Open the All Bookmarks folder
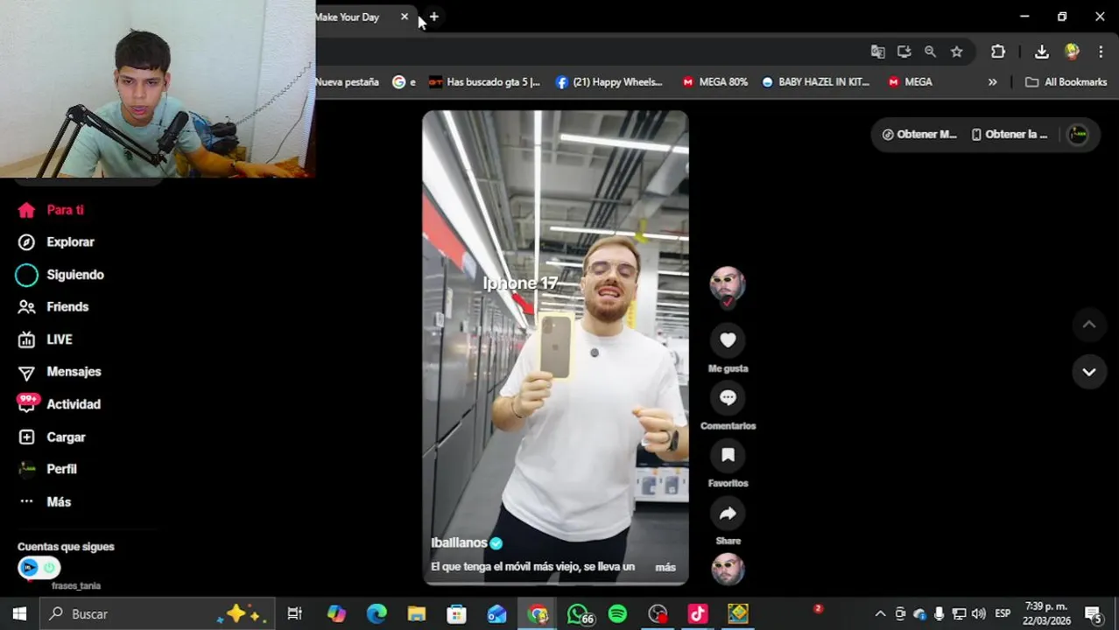Viewport: 1119px width, 630px height. pyautogui.click(x=1066, y=81)
